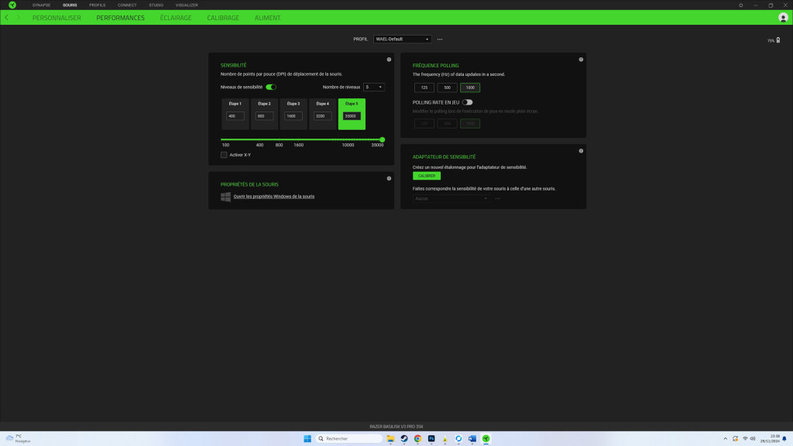
Task: Open the Wi-Fi network tray icon
Action: (745, 438)
